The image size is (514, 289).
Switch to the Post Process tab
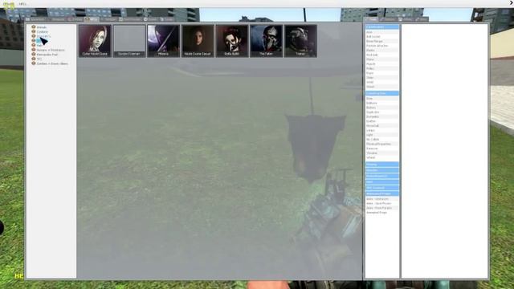coord(130,19)
